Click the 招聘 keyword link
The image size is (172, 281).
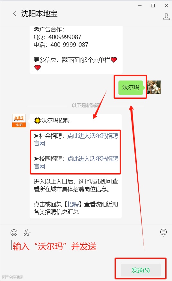[73, 204]
